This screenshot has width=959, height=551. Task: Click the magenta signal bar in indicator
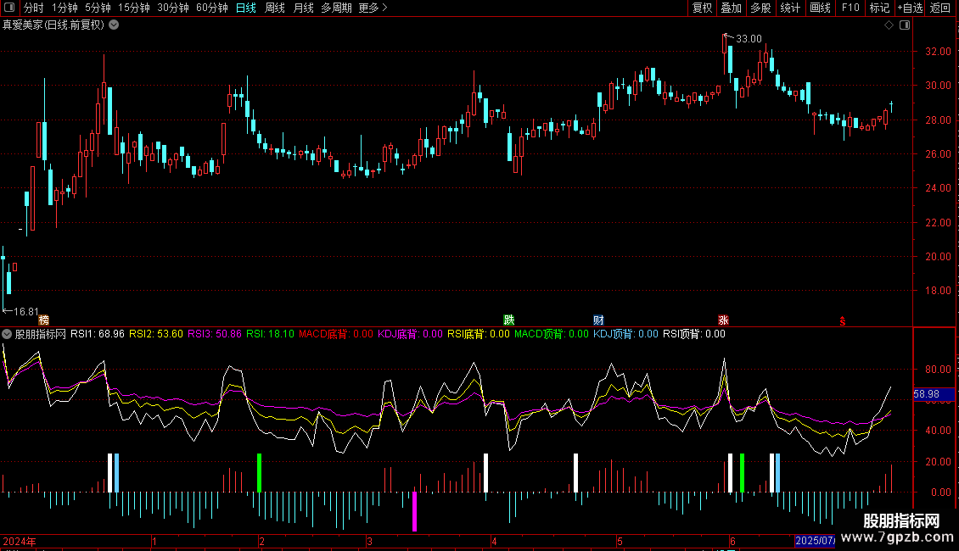click(415, 511)
